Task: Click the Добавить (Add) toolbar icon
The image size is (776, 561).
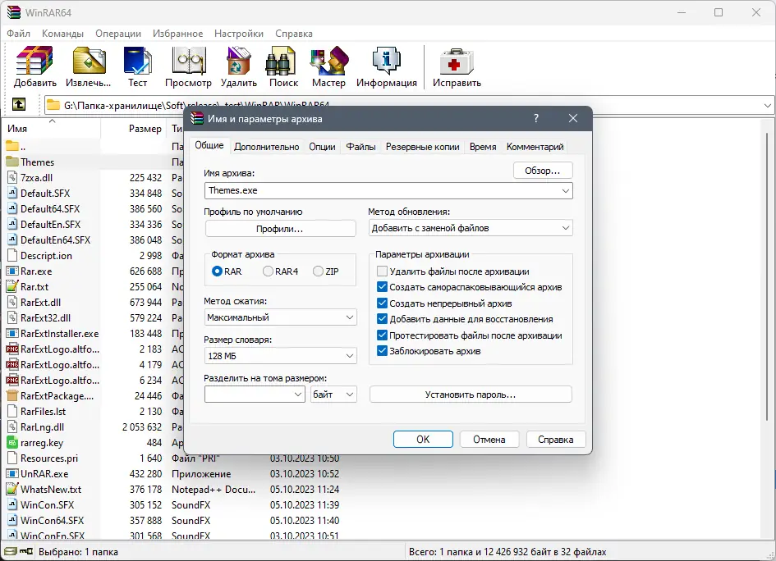Action: pyautogui.click(x=34, y=61)
